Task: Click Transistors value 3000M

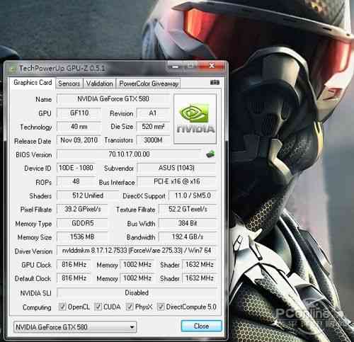Action: pos(153,140)
